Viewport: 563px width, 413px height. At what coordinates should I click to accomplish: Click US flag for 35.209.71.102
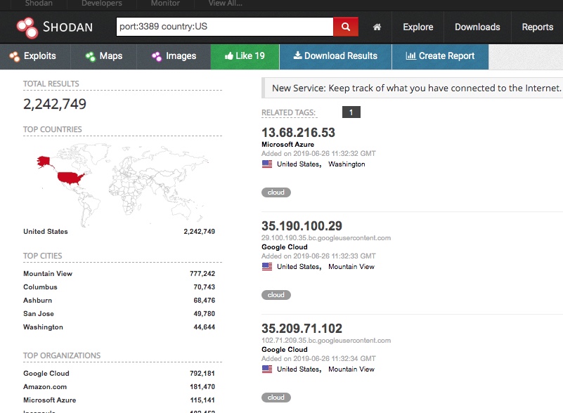[x=267, y=369]
